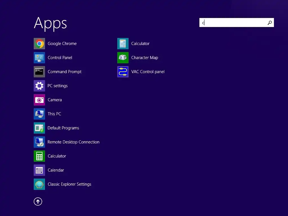Launch the VAC Control panel icon
The width and height of the screenshot is (288, 216).
pyautogui.click(x=123, y=72)
